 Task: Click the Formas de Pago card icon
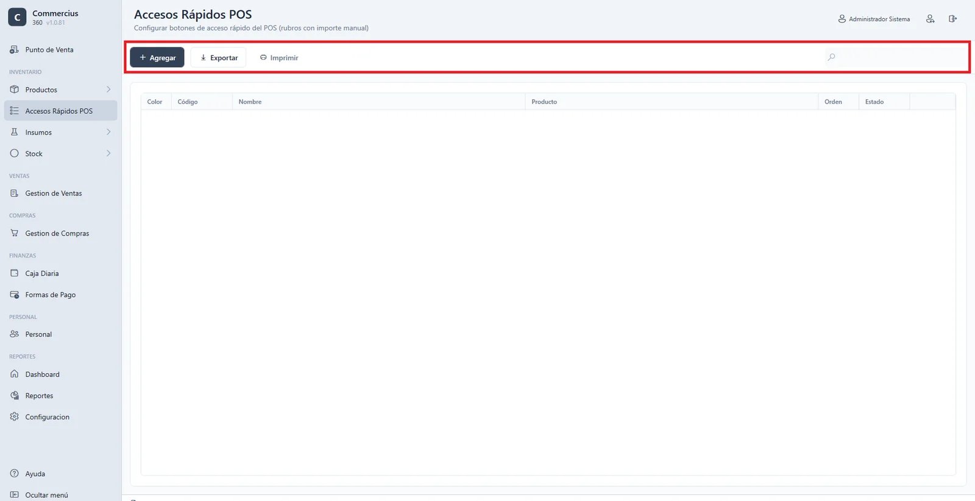pyautogui.click(x=15, y=295)
